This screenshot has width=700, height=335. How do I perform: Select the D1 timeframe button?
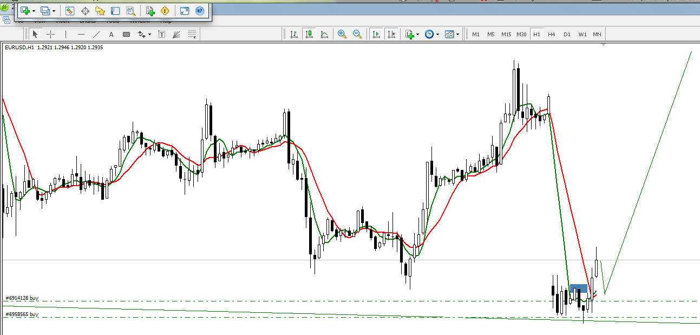[x=567, y=34]
